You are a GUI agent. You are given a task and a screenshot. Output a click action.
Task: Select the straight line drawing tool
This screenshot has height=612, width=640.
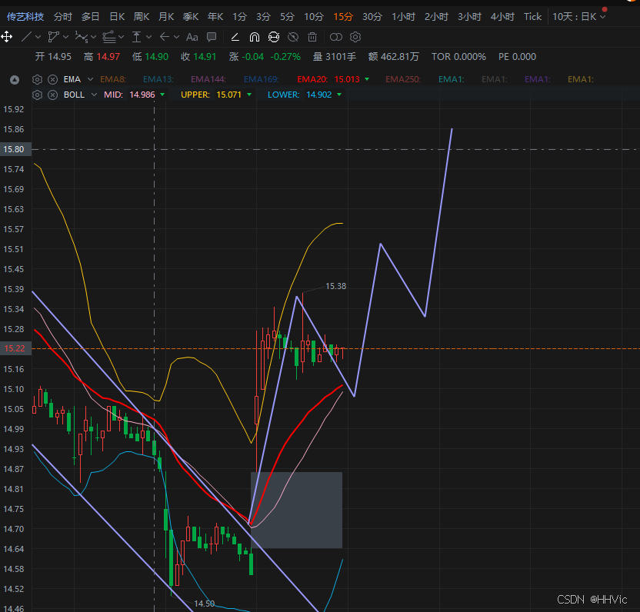coord(26,37)
